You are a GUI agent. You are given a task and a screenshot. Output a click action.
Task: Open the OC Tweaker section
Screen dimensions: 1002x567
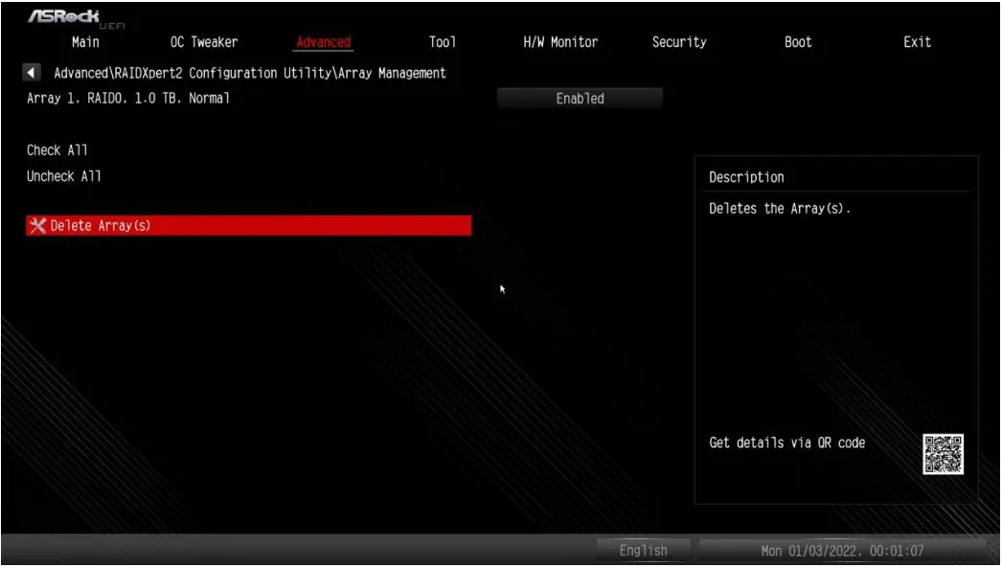point(204,41)
